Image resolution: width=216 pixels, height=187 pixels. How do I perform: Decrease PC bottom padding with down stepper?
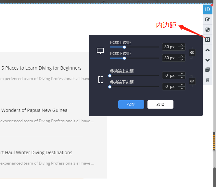pyautogui.click(x=182, y=60)
